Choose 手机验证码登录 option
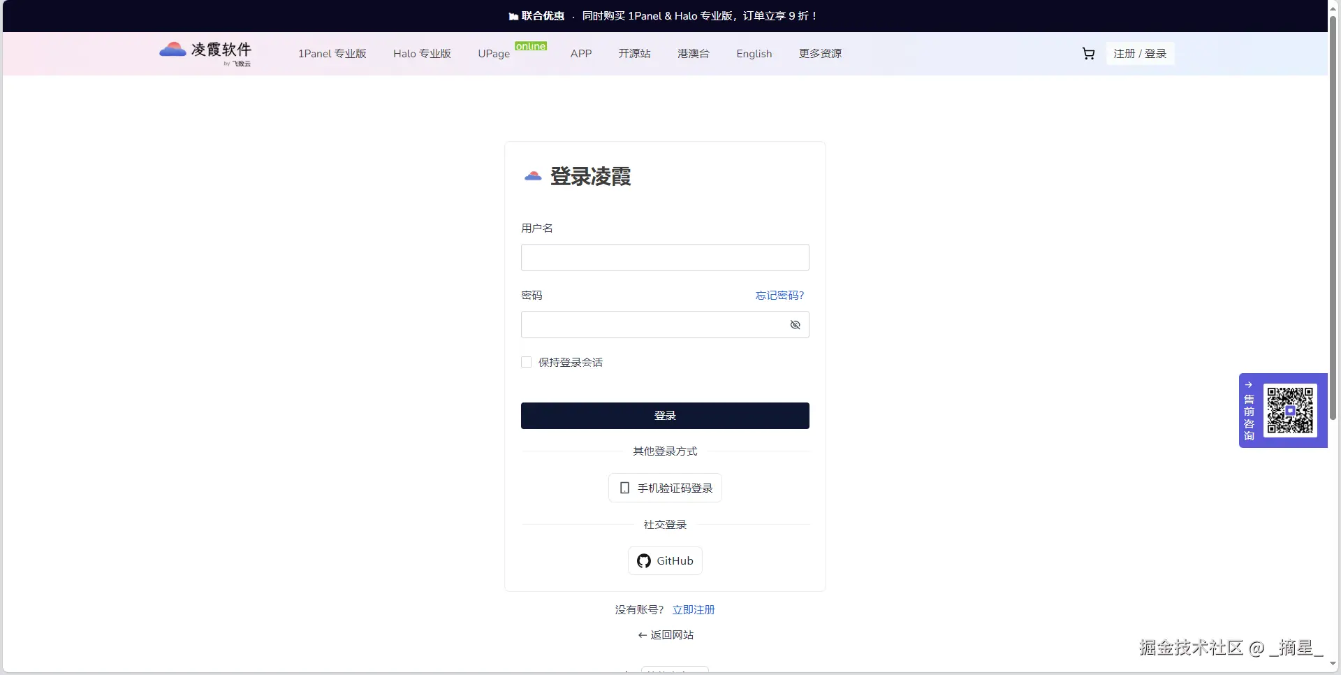 point(665,488)
